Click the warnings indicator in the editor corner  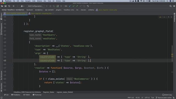point(163,17)
